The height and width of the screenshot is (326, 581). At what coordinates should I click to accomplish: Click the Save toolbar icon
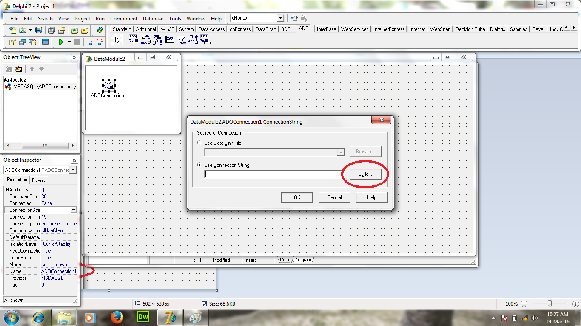pos(39,30)
